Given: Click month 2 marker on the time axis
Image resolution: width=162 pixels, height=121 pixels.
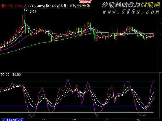Looking at the screenshot, I should point(138,120).
